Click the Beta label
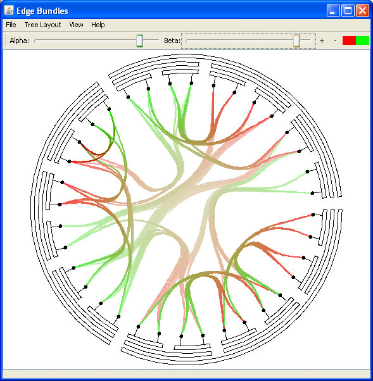373x381 pixels. 172,41
